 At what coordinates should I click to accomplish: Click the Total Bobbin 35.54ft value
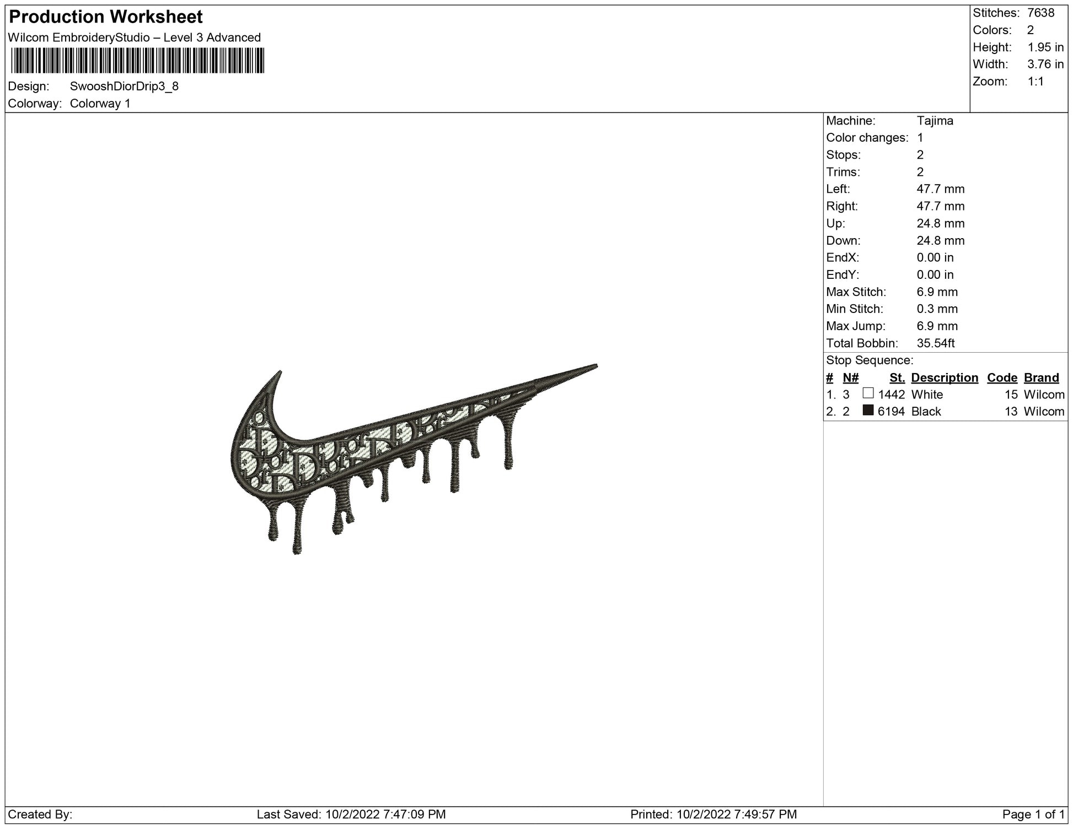point(935,343)
